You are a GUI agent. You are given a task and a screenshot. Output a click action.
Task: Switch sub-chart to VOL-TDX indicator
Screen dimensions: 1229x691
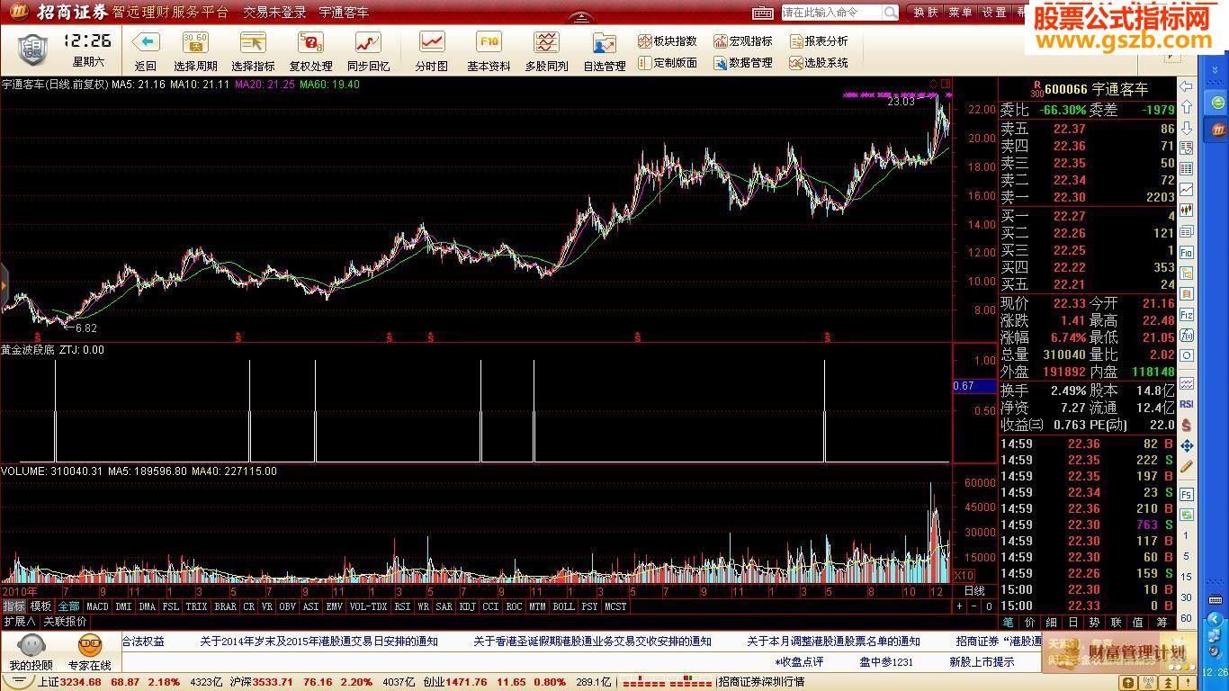(368, 606)
